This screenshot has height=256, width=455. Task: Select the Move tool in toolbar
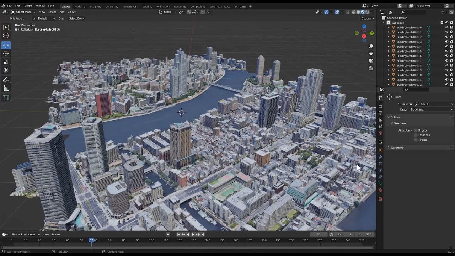point(6,45)
